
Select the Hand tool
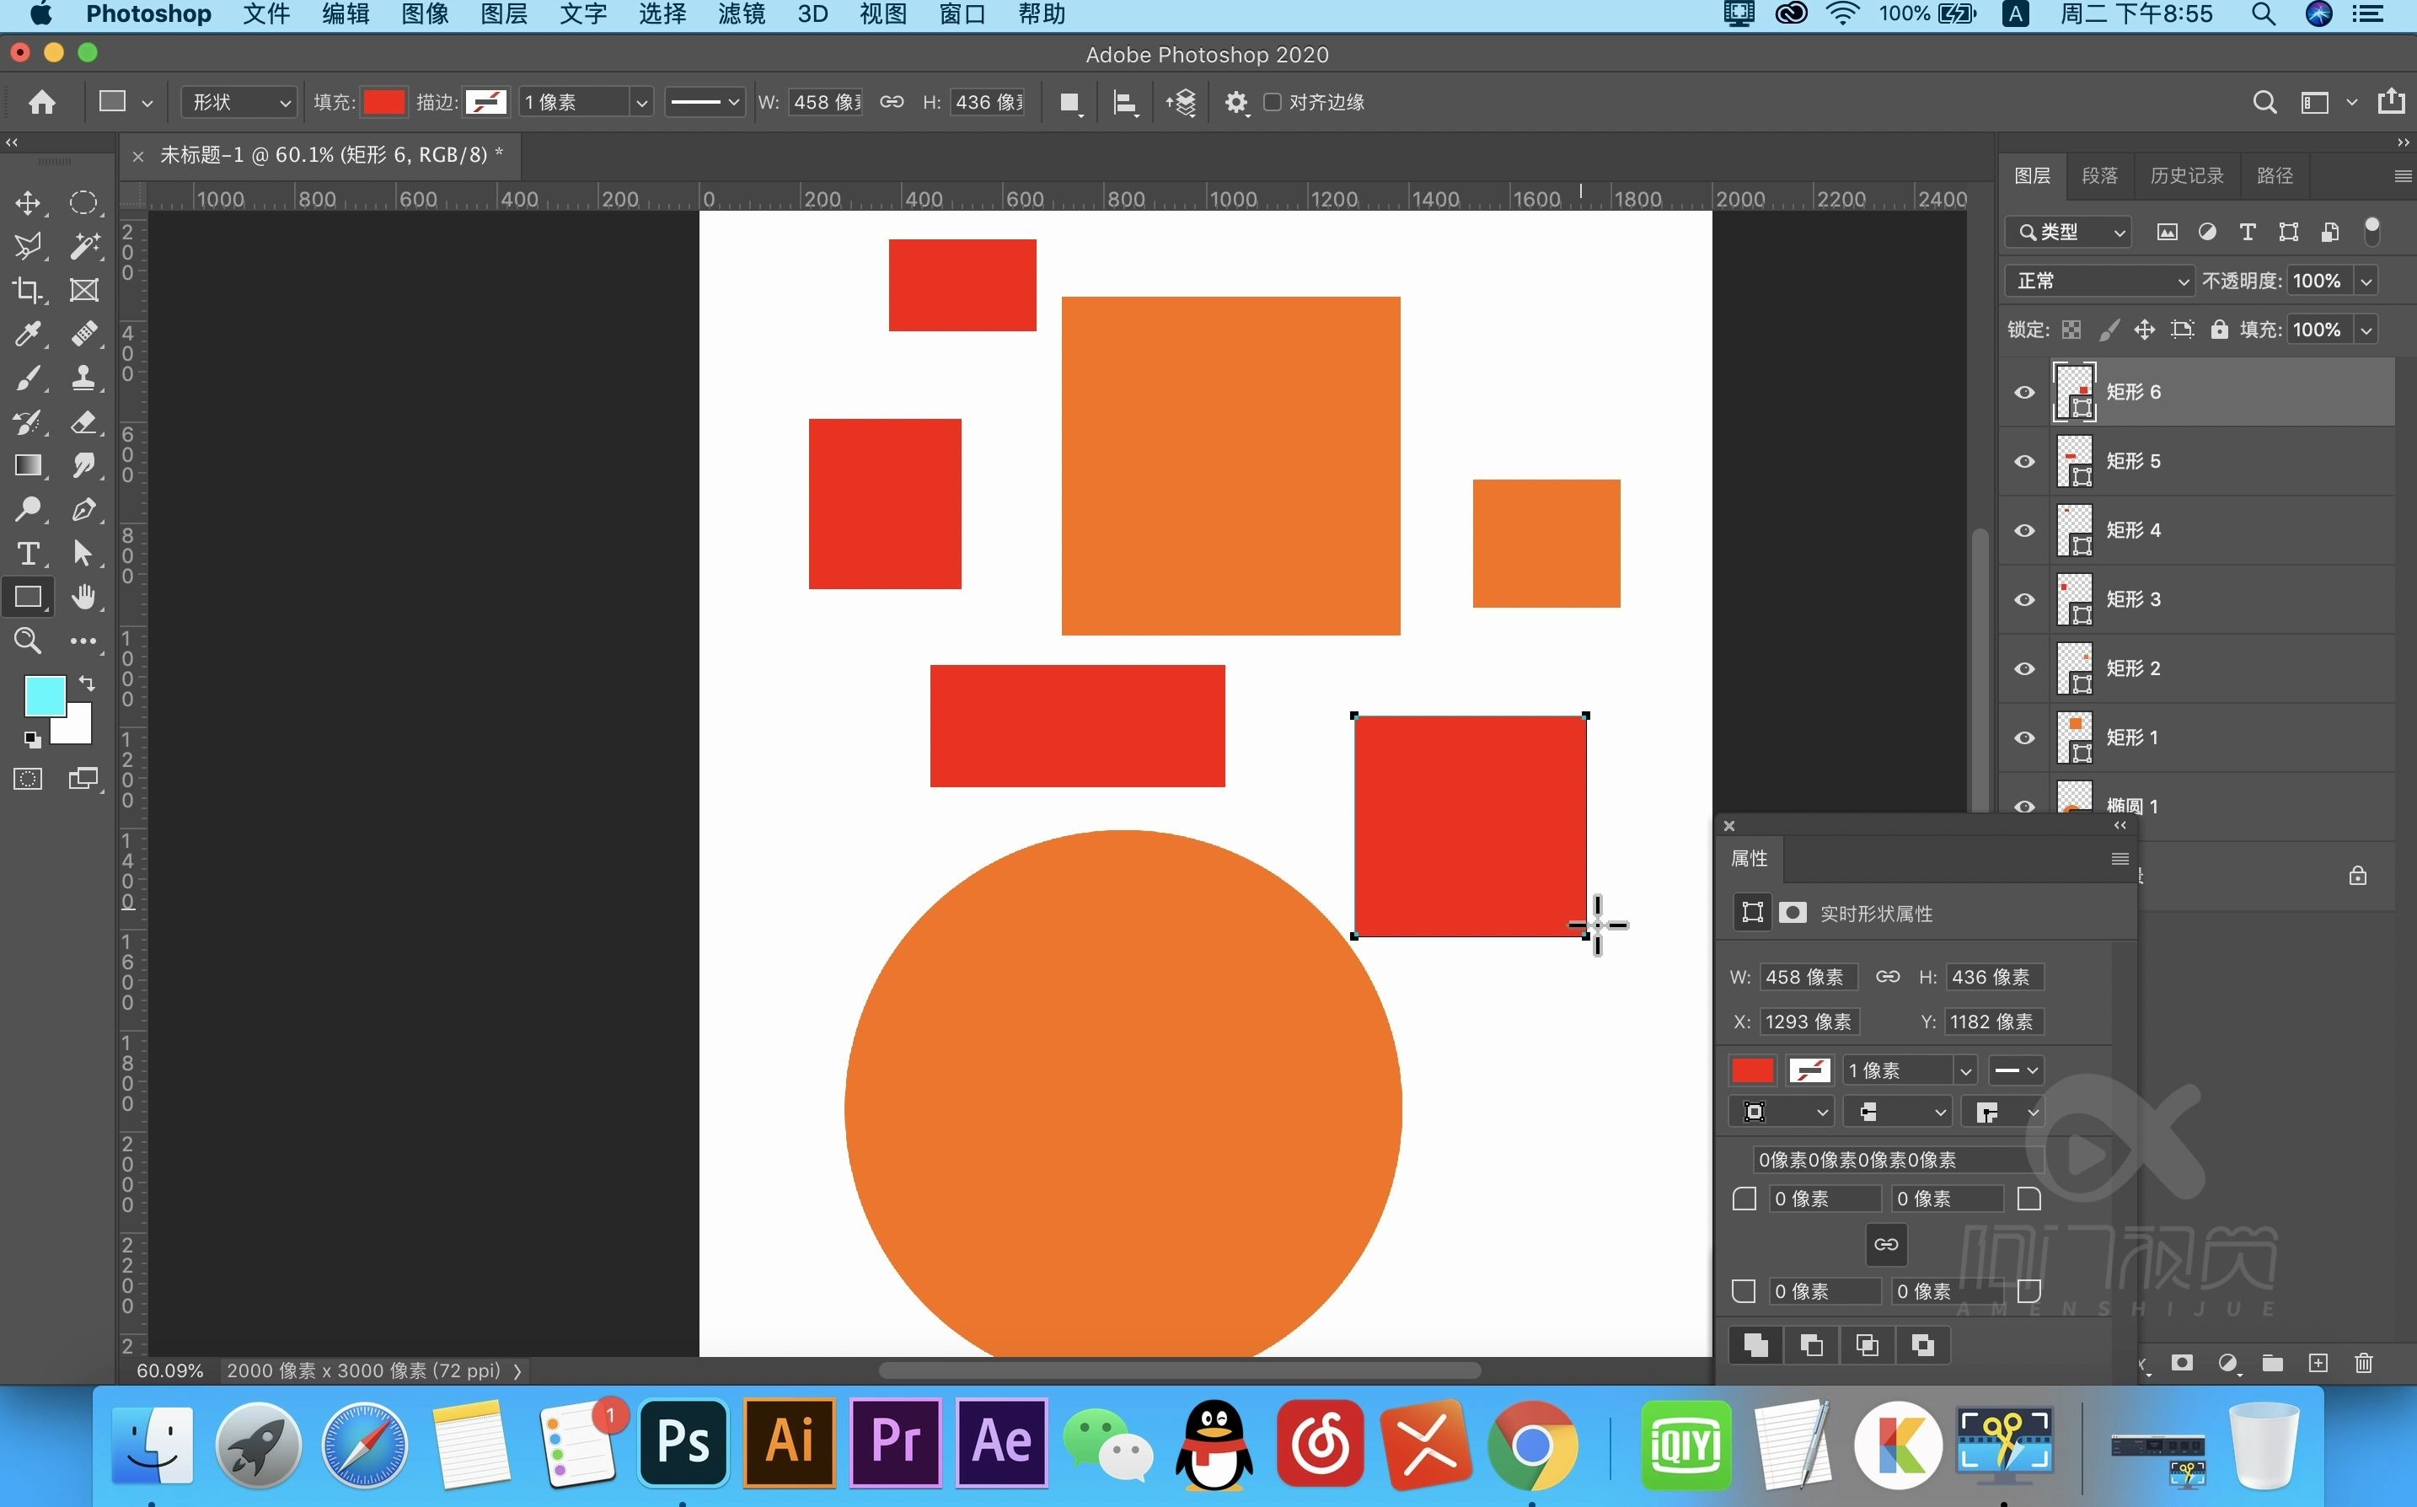point(83,597)
